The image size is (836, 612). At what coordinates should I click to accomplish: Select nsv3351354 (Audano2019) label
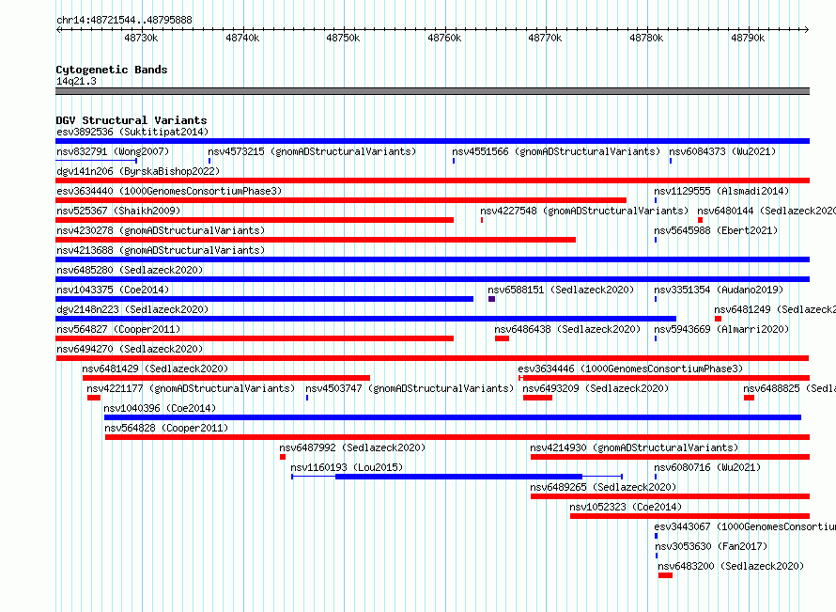pyautogui.click(x=719, y=290)
